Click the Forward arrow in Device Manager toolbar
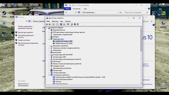 tap(50, 25)
